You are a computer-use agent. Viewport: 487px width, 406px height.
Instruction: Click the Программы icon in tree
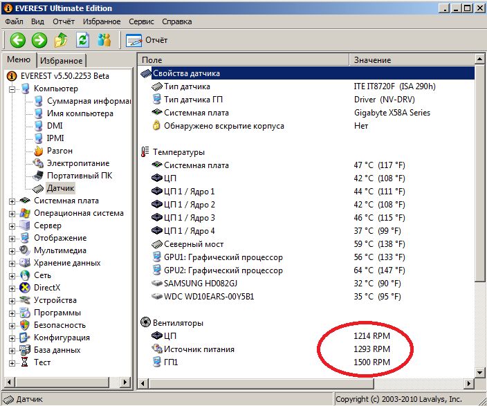(x=25, y=313)
